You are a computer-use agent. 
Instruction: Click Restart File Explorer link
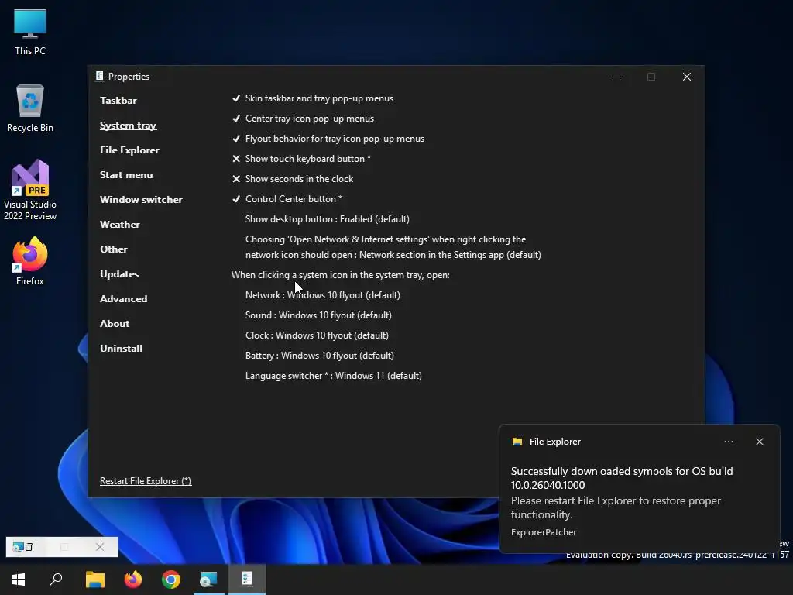coord(146,481)
